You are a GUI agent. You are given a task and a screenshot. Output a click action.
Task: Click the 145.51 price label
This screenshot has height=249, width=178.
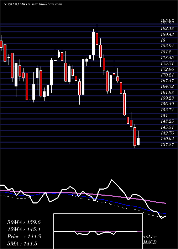pos(167,127)
